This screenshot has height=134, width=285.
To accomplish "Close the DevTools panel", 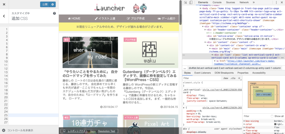I will point(282,2).
